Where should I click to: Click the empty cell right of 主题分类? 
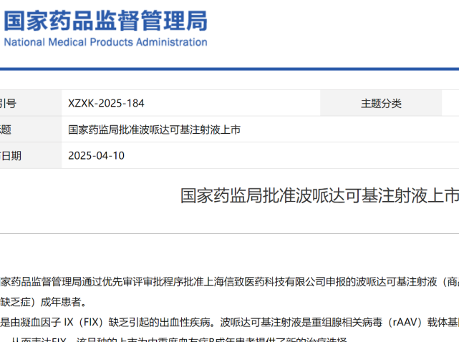(x=450, y=103)
